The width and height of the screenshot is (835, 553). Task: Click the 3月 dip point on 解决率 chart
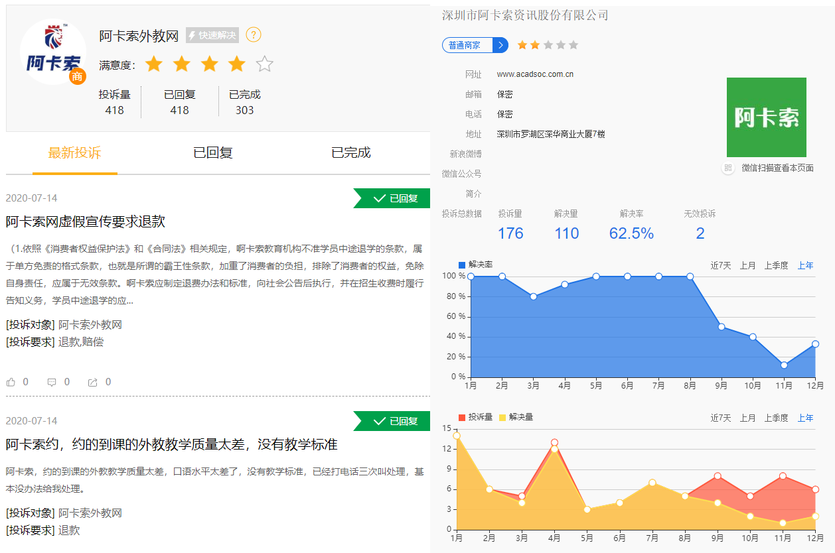(x=533, y=296)
